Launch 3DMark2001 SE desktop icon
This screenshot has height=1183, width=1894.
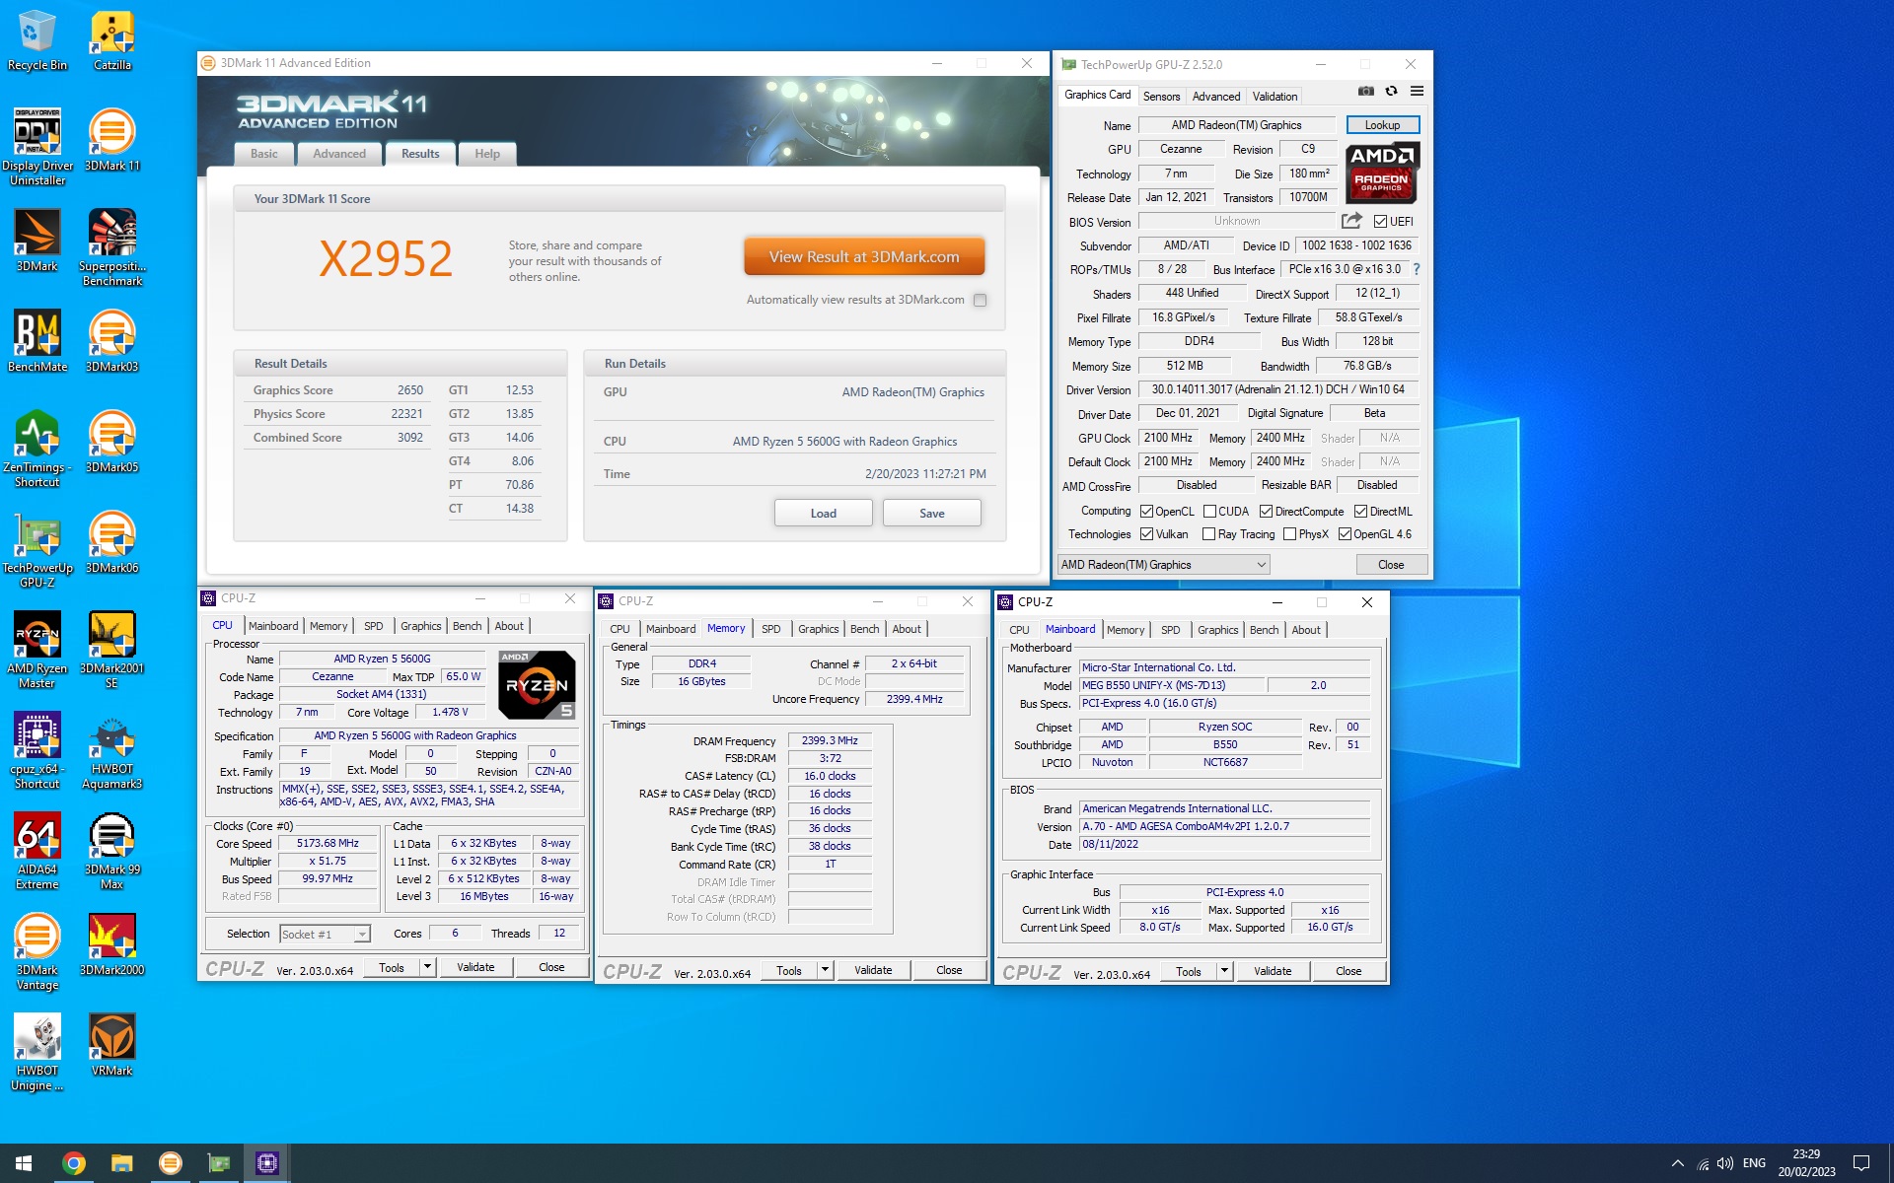coord(112,650)
